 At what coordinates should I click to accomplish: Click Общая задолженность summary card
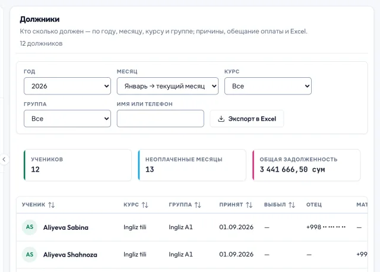(x=306, y=165)
